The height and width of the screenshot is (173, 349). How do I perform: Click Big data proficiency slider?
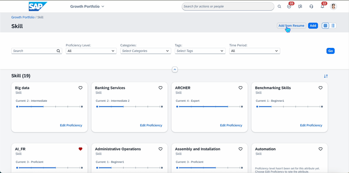tap(49, 107)
